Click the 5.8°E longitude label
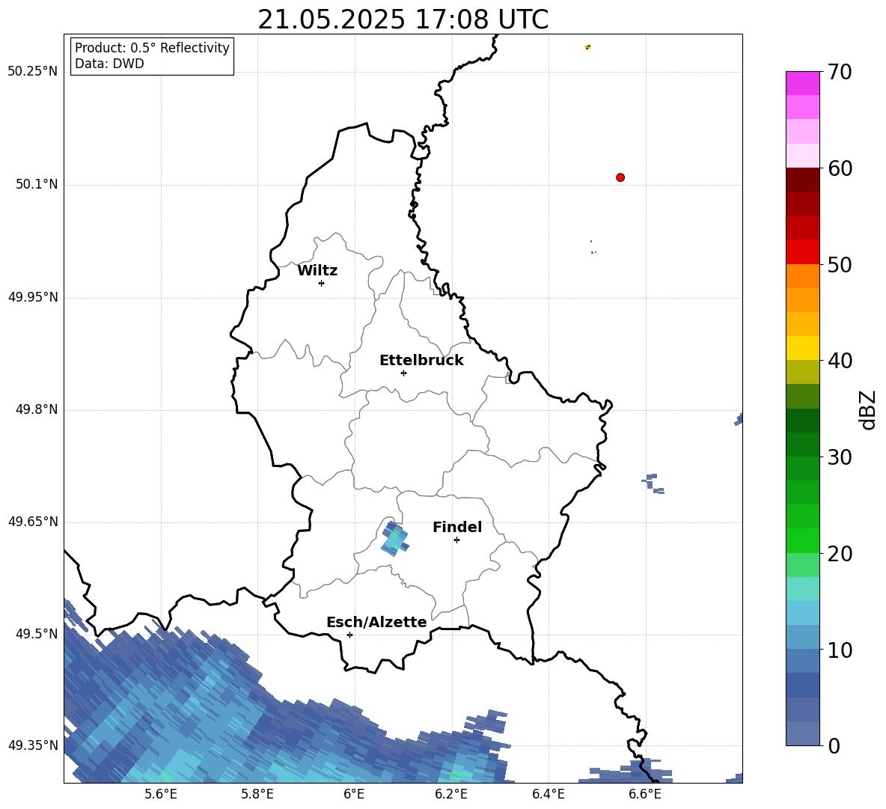This screenshot has width=886, height=809. (257, 794)
